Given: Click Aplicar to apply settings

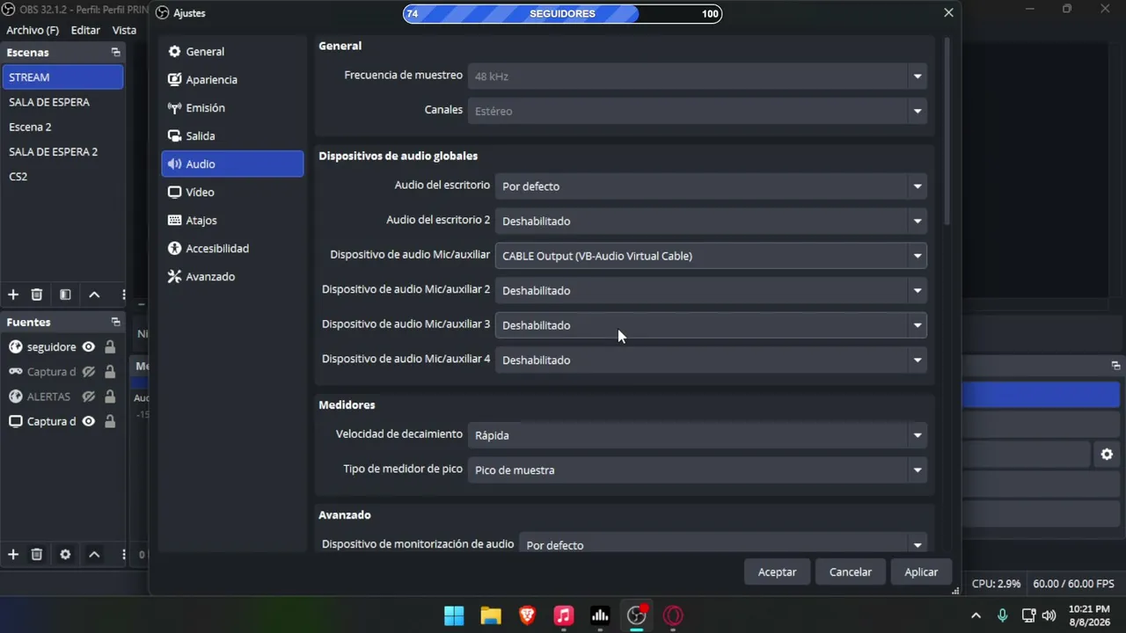Looking at the screenshot, I should 921,571.
